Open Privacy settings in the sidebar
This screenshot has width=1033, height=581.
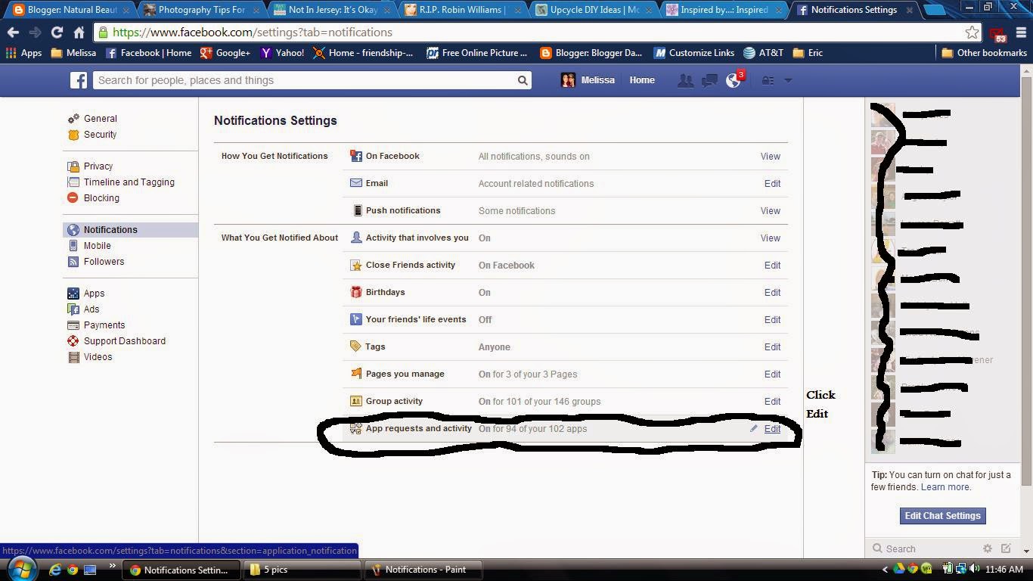pyautogui.click(x=98, y=166)
